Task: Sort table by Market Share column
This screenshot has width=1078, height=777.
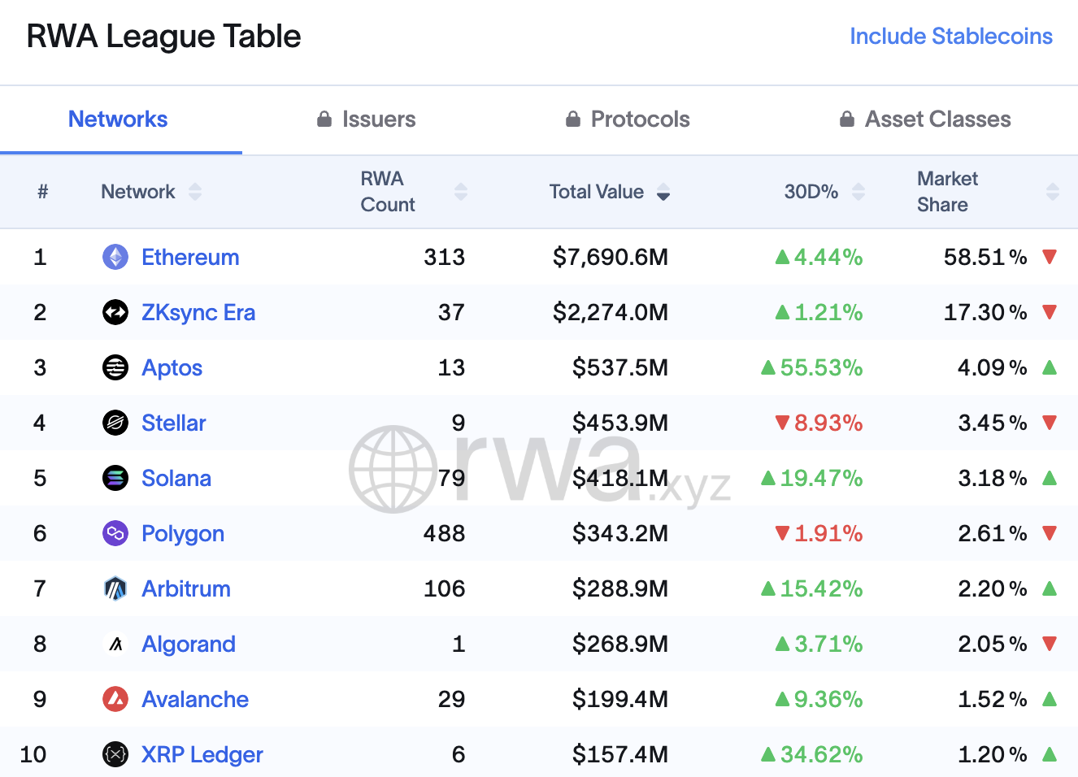Action: coord(1053,192)
